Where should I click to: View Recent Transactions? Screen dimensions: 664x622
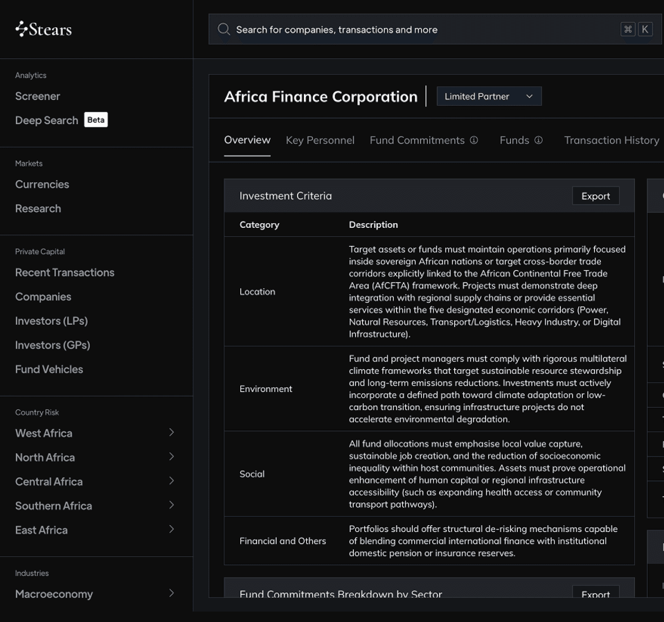[x=65, y=272]
